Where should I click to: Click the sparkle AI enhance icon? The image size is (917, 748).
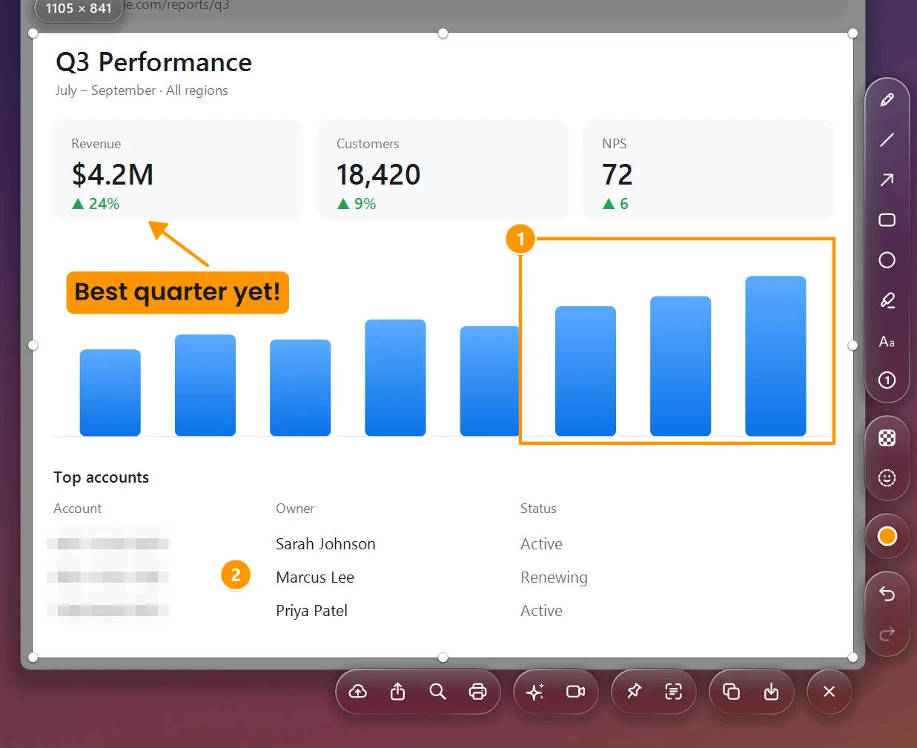tap(535, 692)
